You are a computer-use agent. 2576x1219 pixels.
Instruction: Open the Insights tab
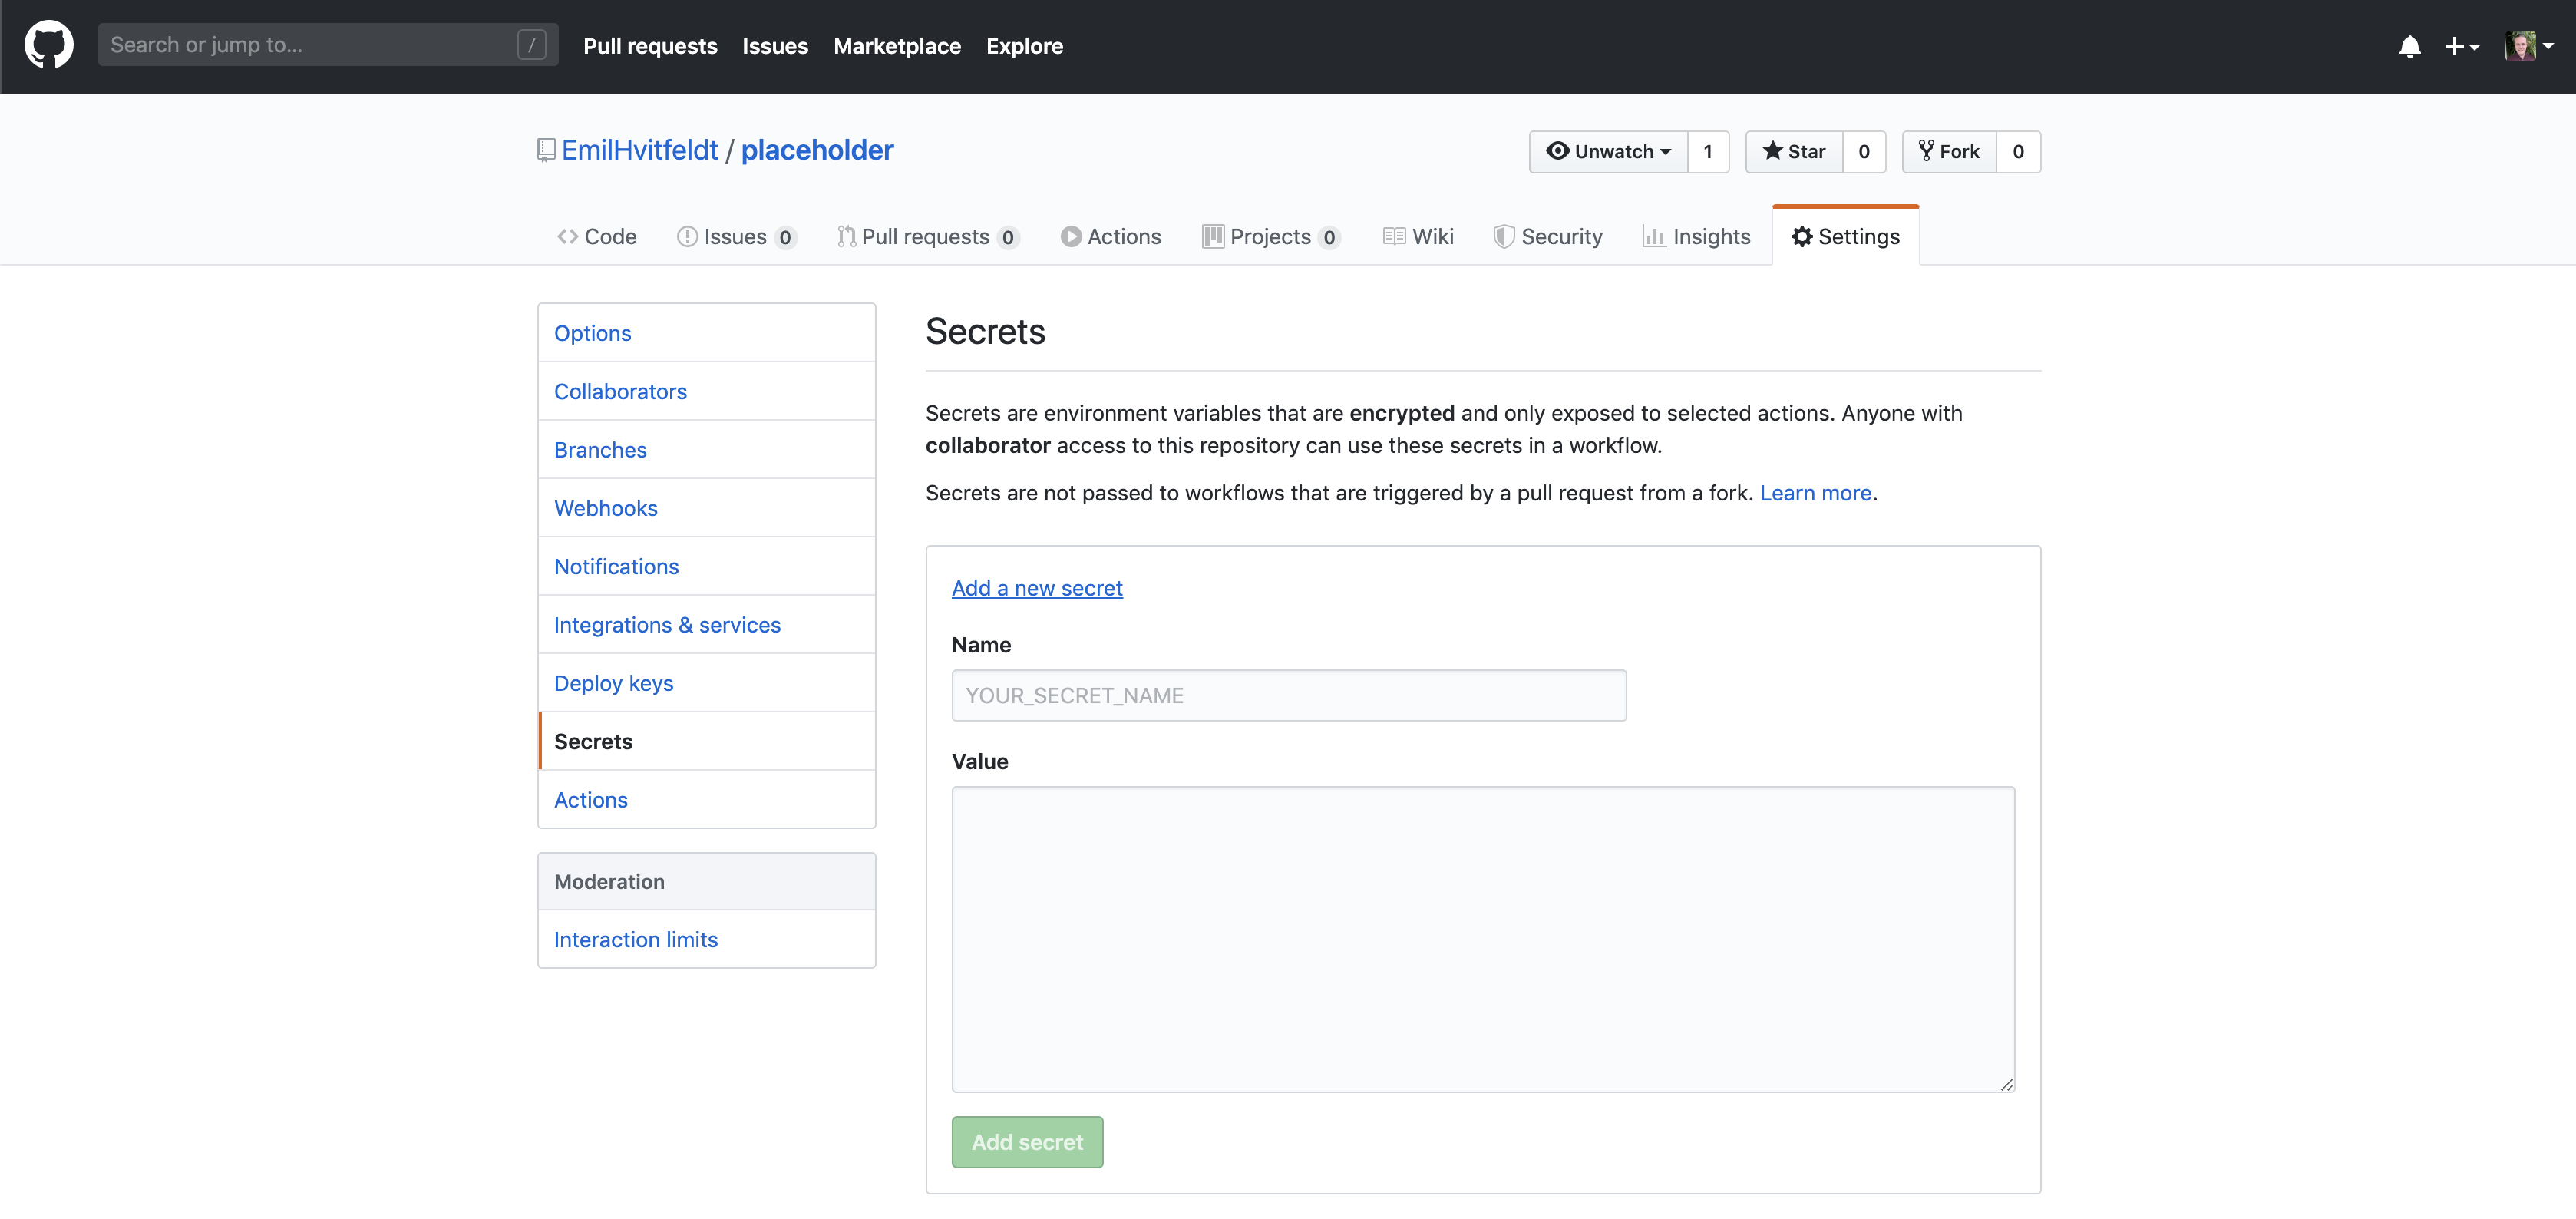pyautogui.click(x=1697, y=236)
